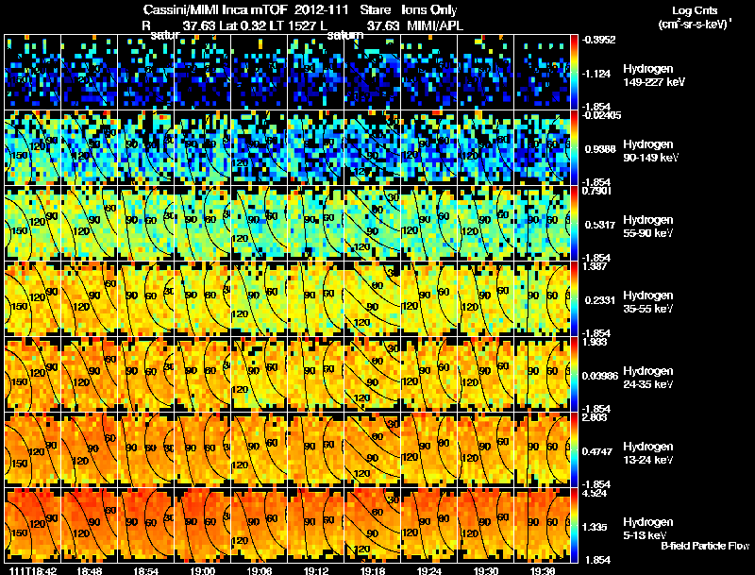This screenshot has width=755, height=575.
Task: Click the 19:24 time label
Action: tap(429, 570)
